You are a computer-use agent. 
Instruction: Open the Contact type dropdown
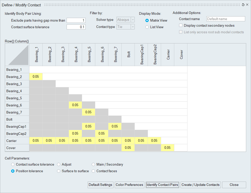(126, 27)
